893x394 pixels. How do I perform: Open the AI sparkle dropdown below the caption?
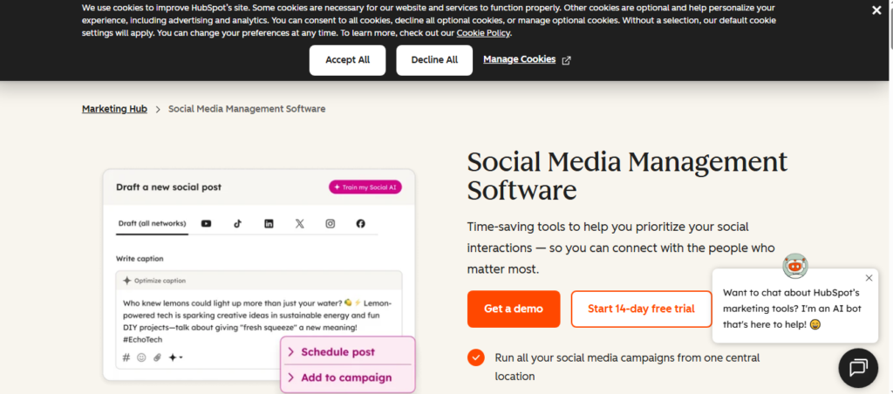click(174, 357)
